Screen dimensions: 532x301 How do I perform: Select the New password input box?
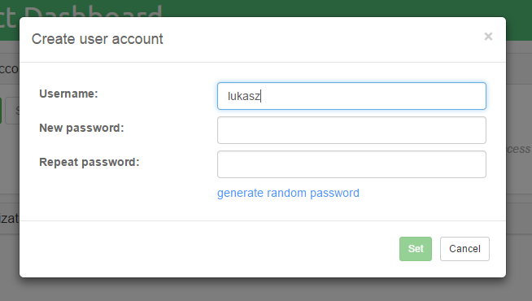tap(351, 130)
